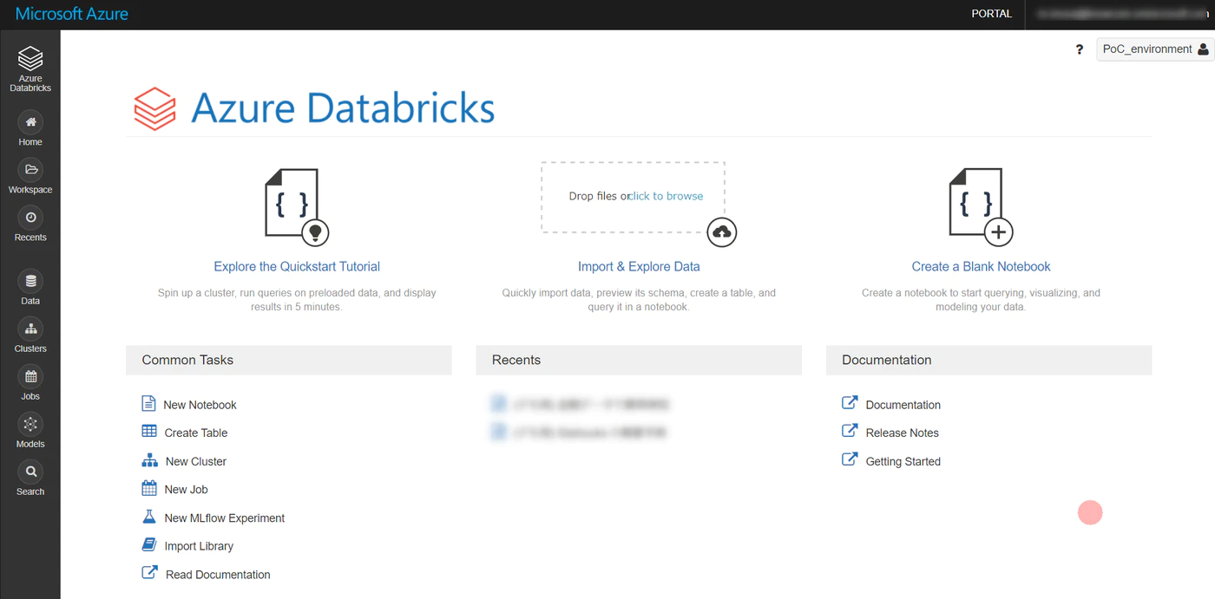Screen dimensions: 1215x599
Task: Choose New MLflow Experiment task
Action: pos(224,518)
